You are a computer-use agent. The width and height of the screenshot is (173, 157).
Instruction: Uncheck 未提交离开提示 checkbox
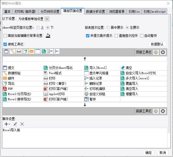88,36
